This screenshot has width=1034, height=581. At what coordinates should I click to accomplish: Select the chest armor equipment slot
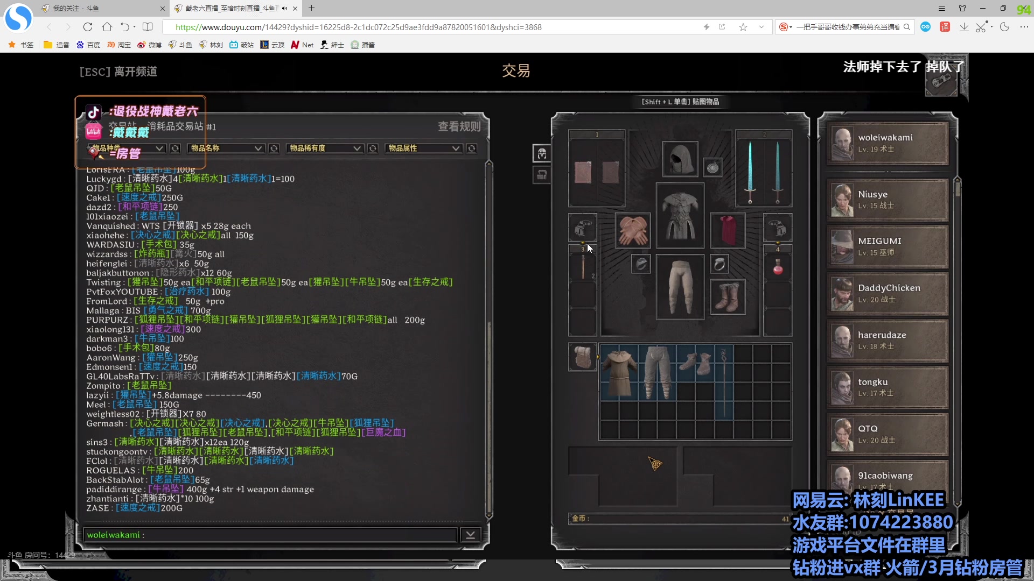pos(680,215)
